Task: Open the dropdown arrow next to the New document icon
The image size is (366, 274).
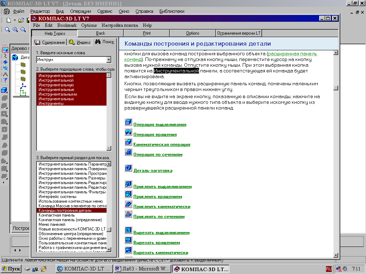Action: click(x=15, y=20)
